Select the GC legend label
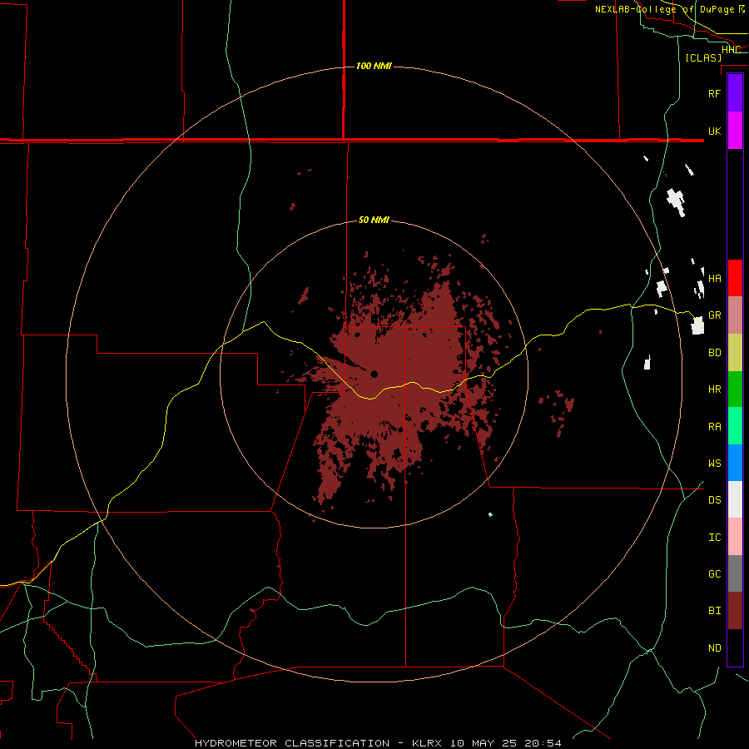 [x=714, y=573]
